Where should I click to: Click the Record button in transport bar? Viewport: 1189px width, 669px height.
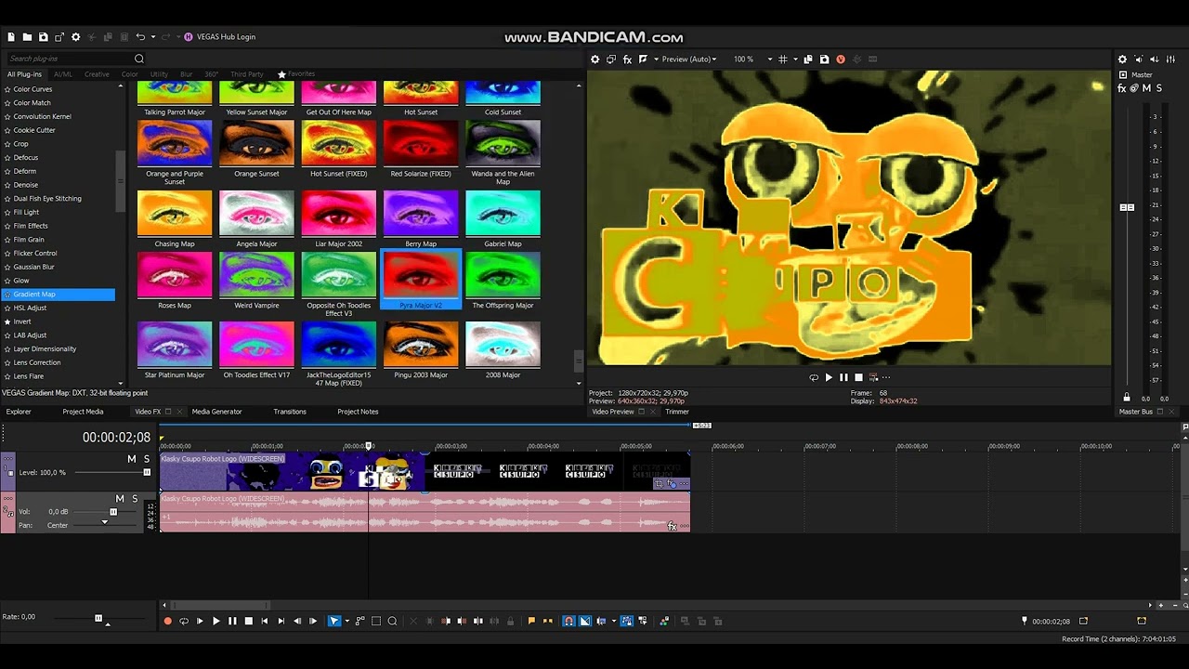[168, 621]
